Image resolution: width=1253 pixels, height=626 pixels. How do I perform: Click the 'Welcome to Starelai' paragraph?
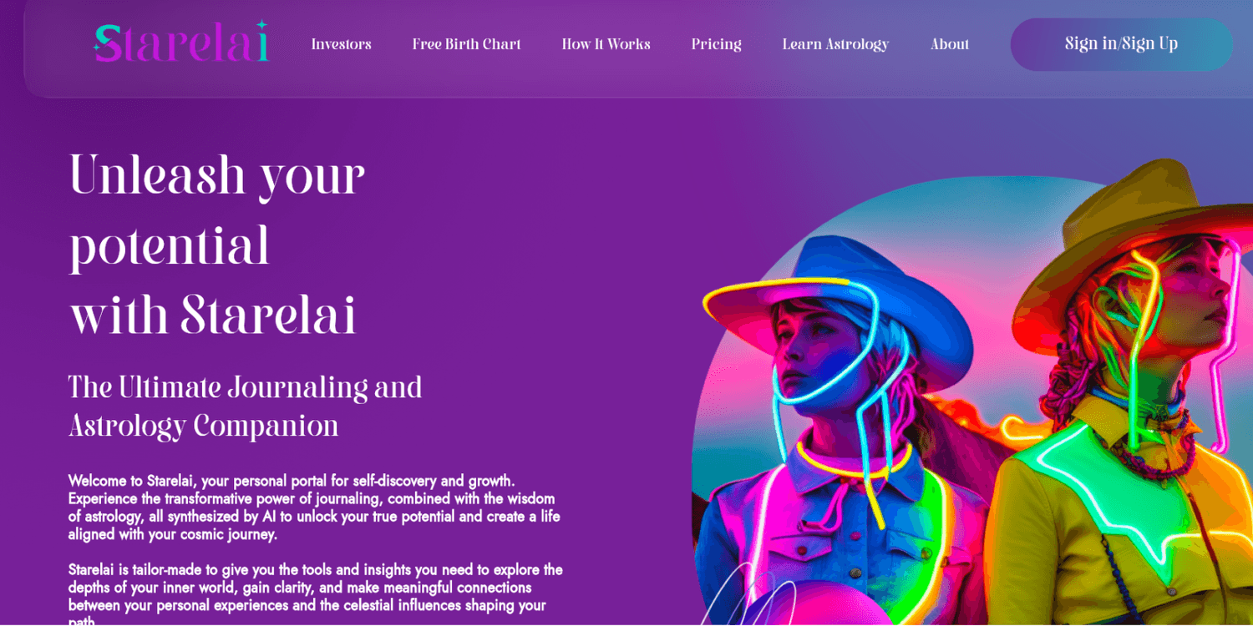coord(314,507)
